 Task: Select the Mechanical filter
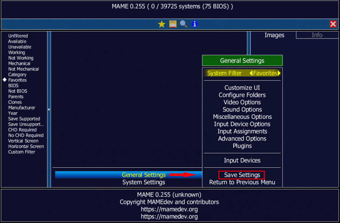[x=19, y=63]
